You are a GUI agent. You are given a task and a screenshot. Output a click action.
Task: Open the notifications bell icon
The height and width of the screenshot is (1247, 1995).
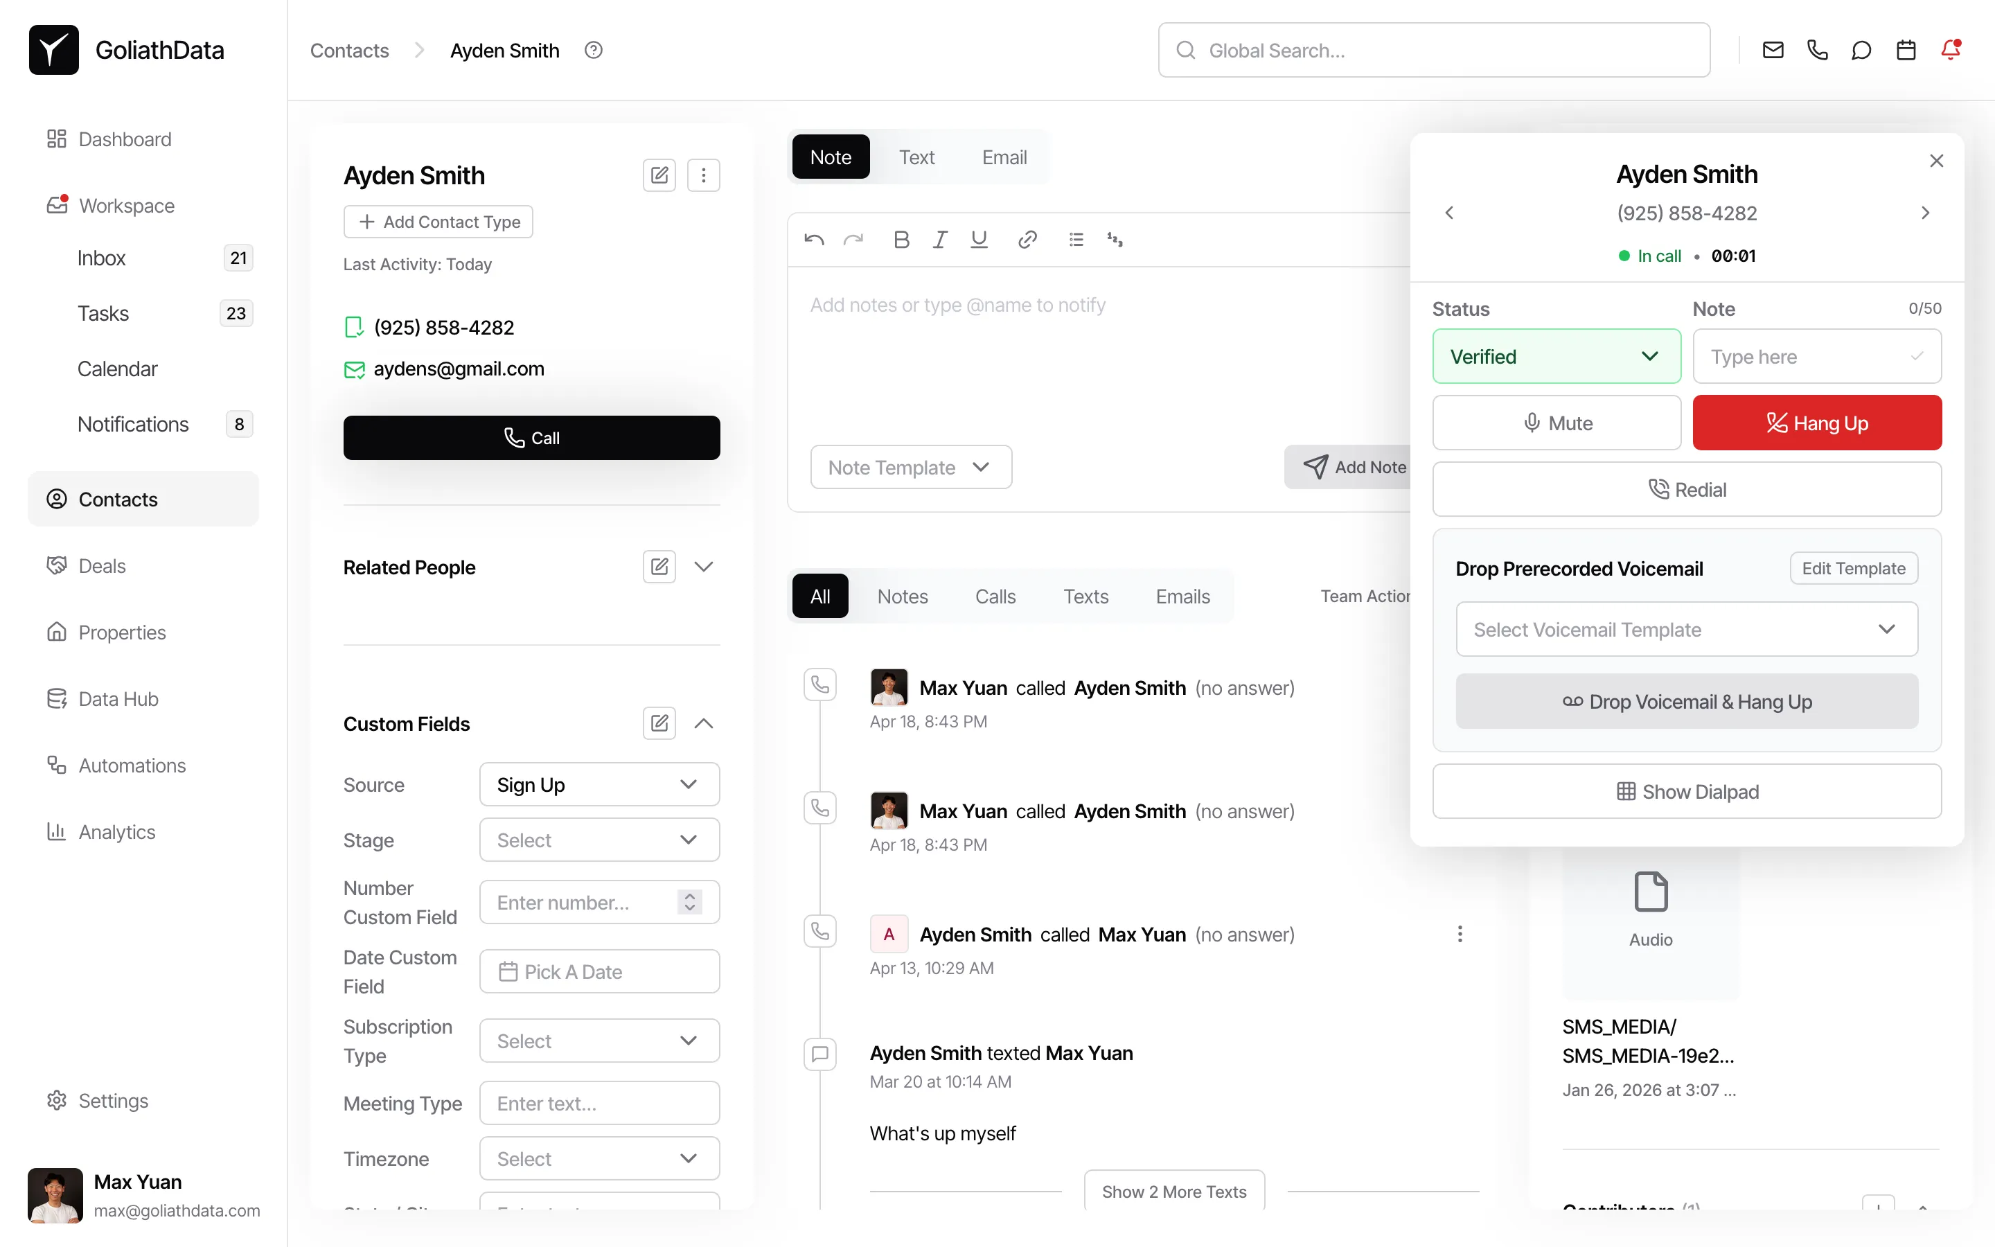pyautogui.click(x=1951, y=51)
